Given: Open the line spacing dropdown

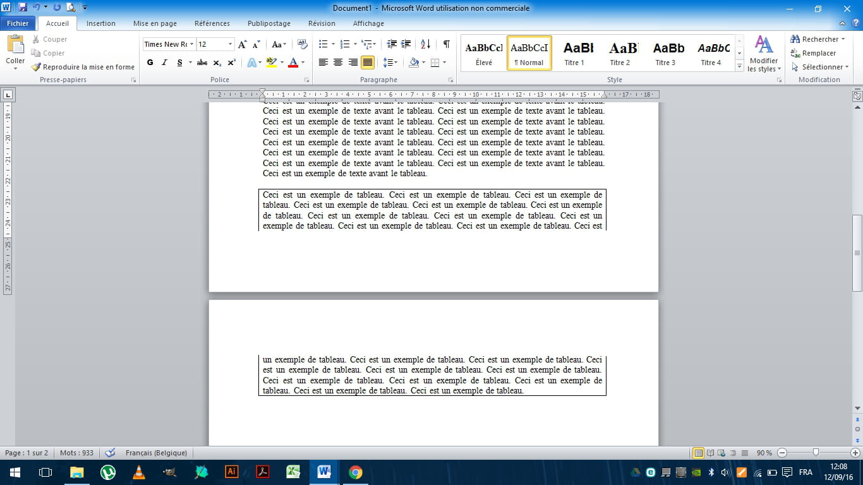Looking at the screenshot, I should (390, 63).
